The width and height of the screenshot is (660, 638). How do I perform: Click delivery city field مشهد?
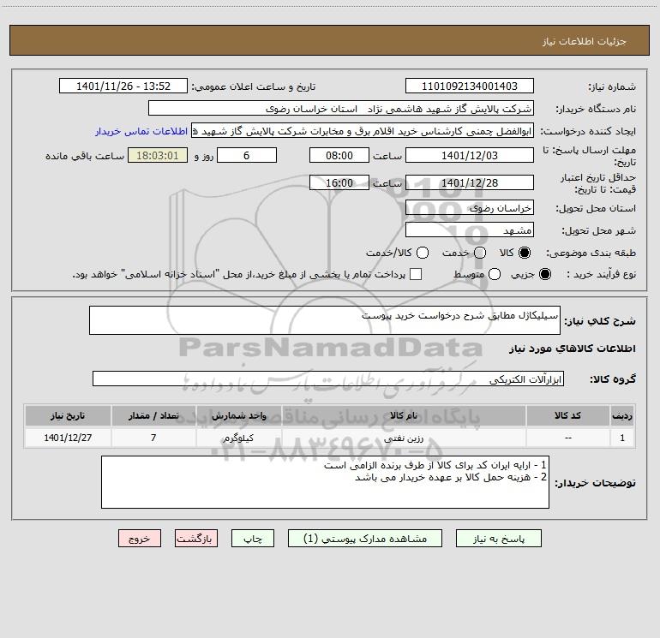tap(470, 230)
